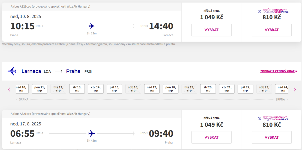Switch to the stř 13, srp date
This screenshot has width=302, height=150.
(x=77, y=89)
